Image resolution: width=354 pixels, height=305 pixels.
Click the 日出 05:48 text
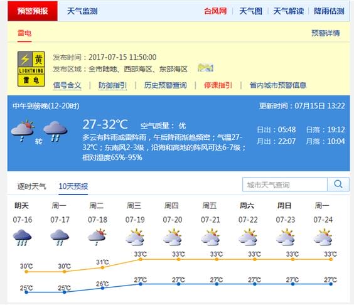click(276, 129)
